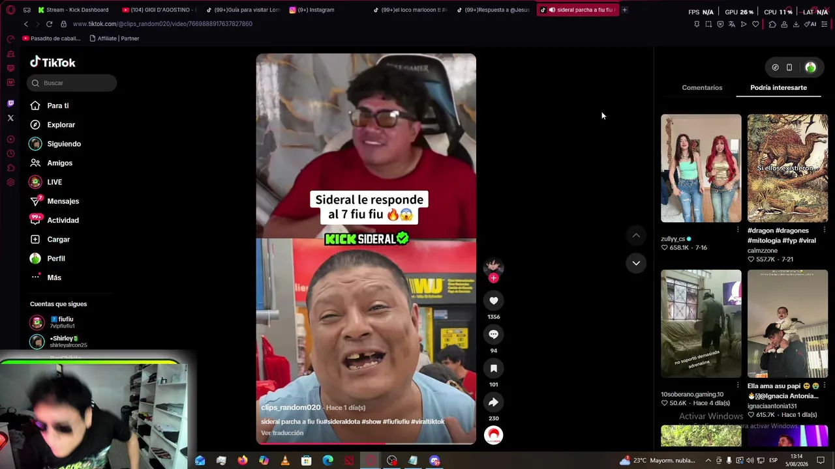Click Ver traducción under the caption

(282, 433)
